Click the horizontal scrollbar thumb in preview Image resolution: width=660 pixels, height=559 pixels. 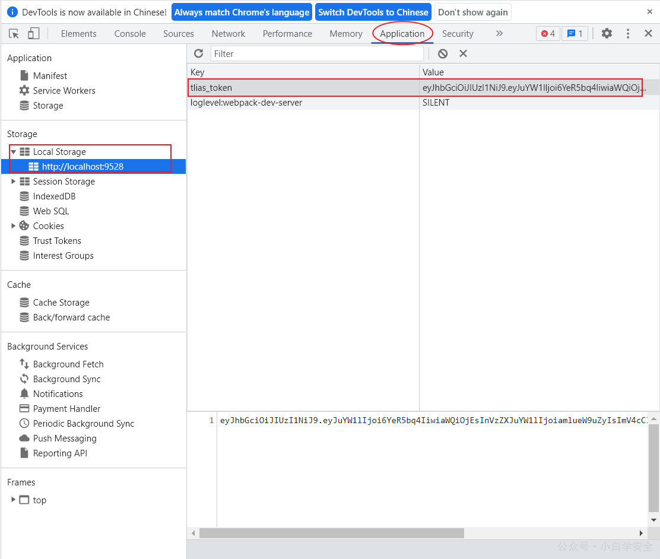(x=332, y=533)
